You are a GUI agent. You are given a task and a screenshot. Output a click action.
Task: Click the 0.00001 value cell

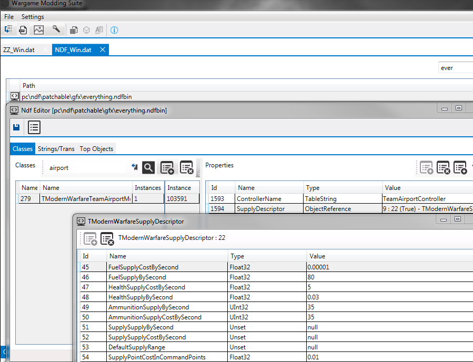pos(390,267)
